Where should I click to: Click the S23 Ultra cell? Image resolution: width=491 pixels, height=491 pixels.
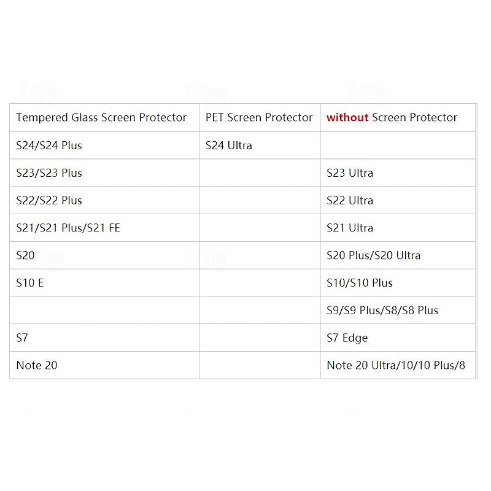(350, 173)
